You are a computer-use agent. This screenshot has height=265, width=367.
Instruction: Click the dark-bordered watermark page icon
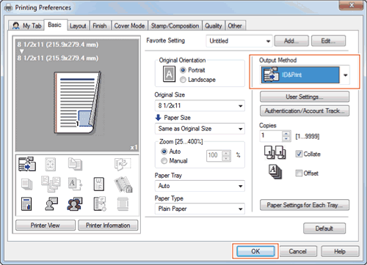click(x=99, y=184)
